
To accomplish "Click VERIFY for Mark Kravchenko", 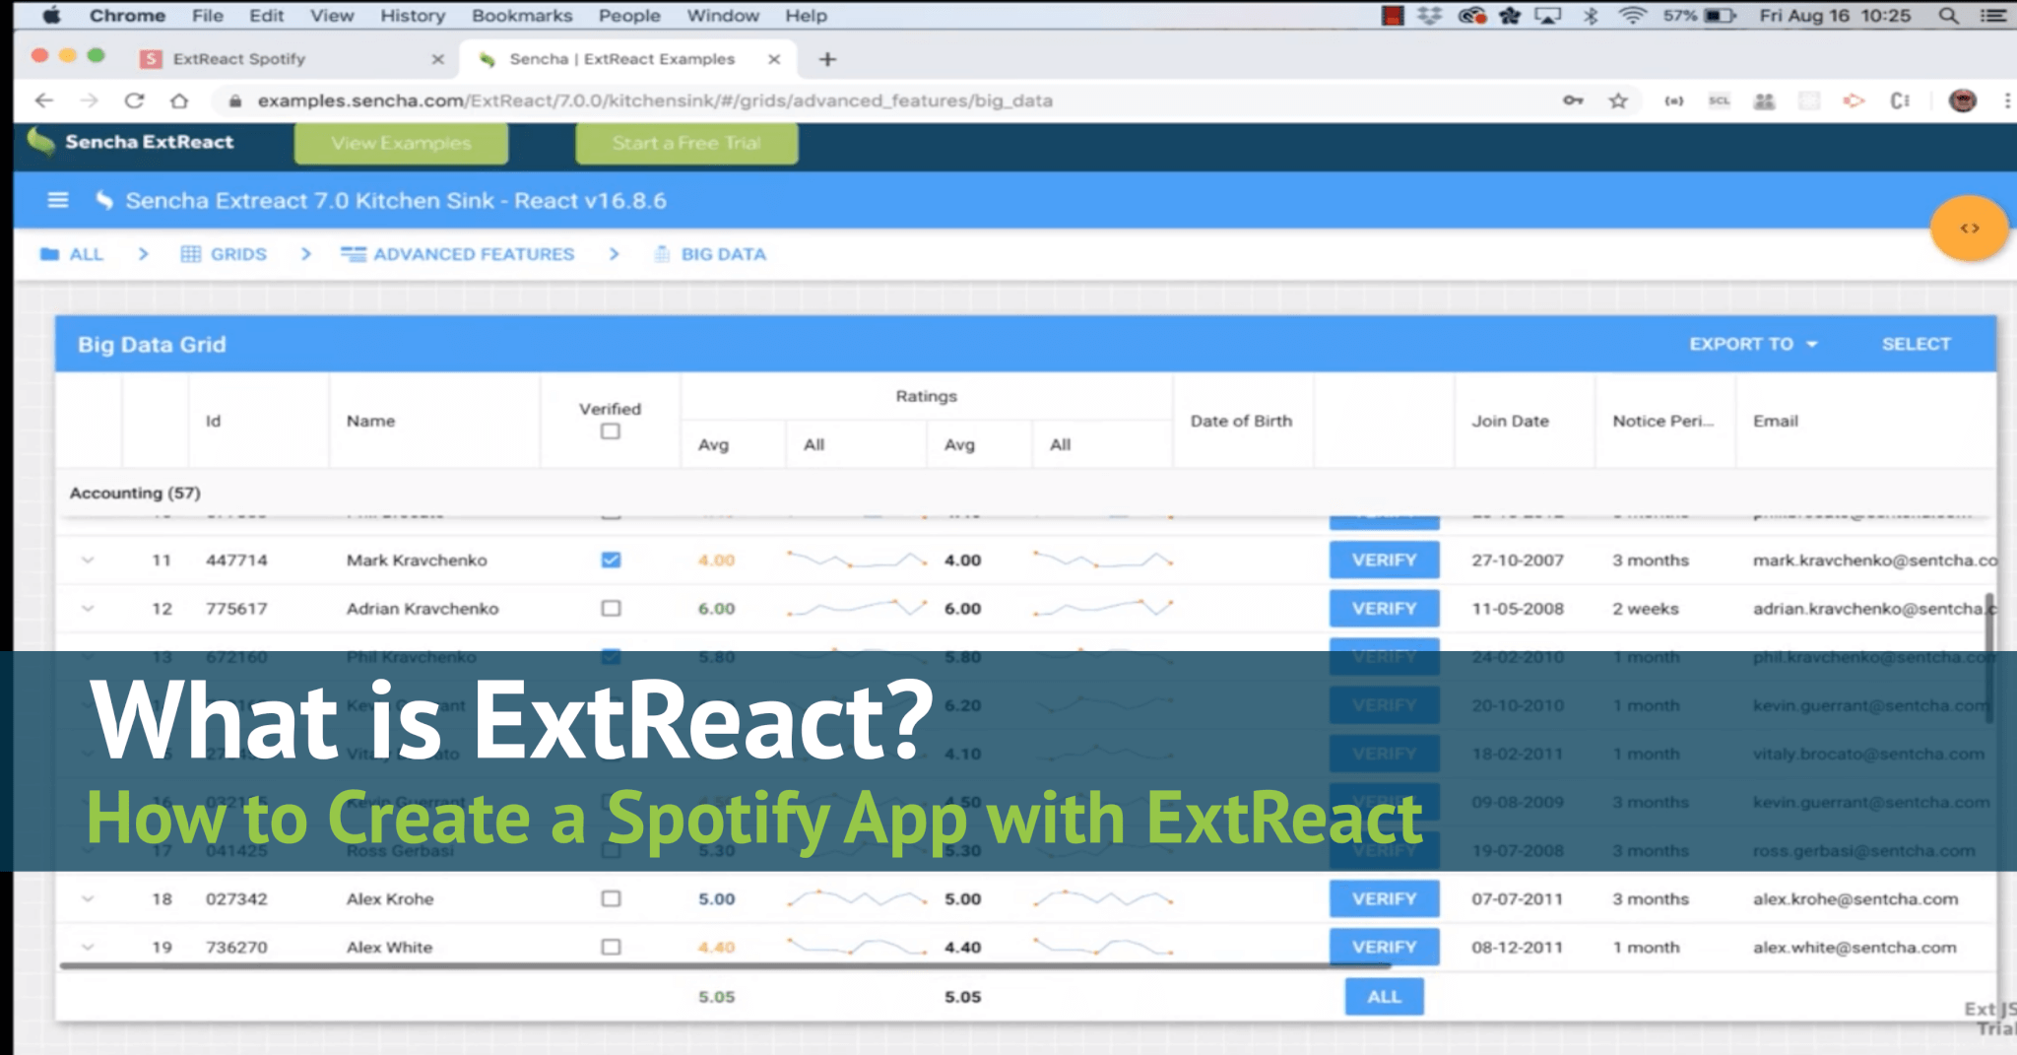I will (1384, 560).
